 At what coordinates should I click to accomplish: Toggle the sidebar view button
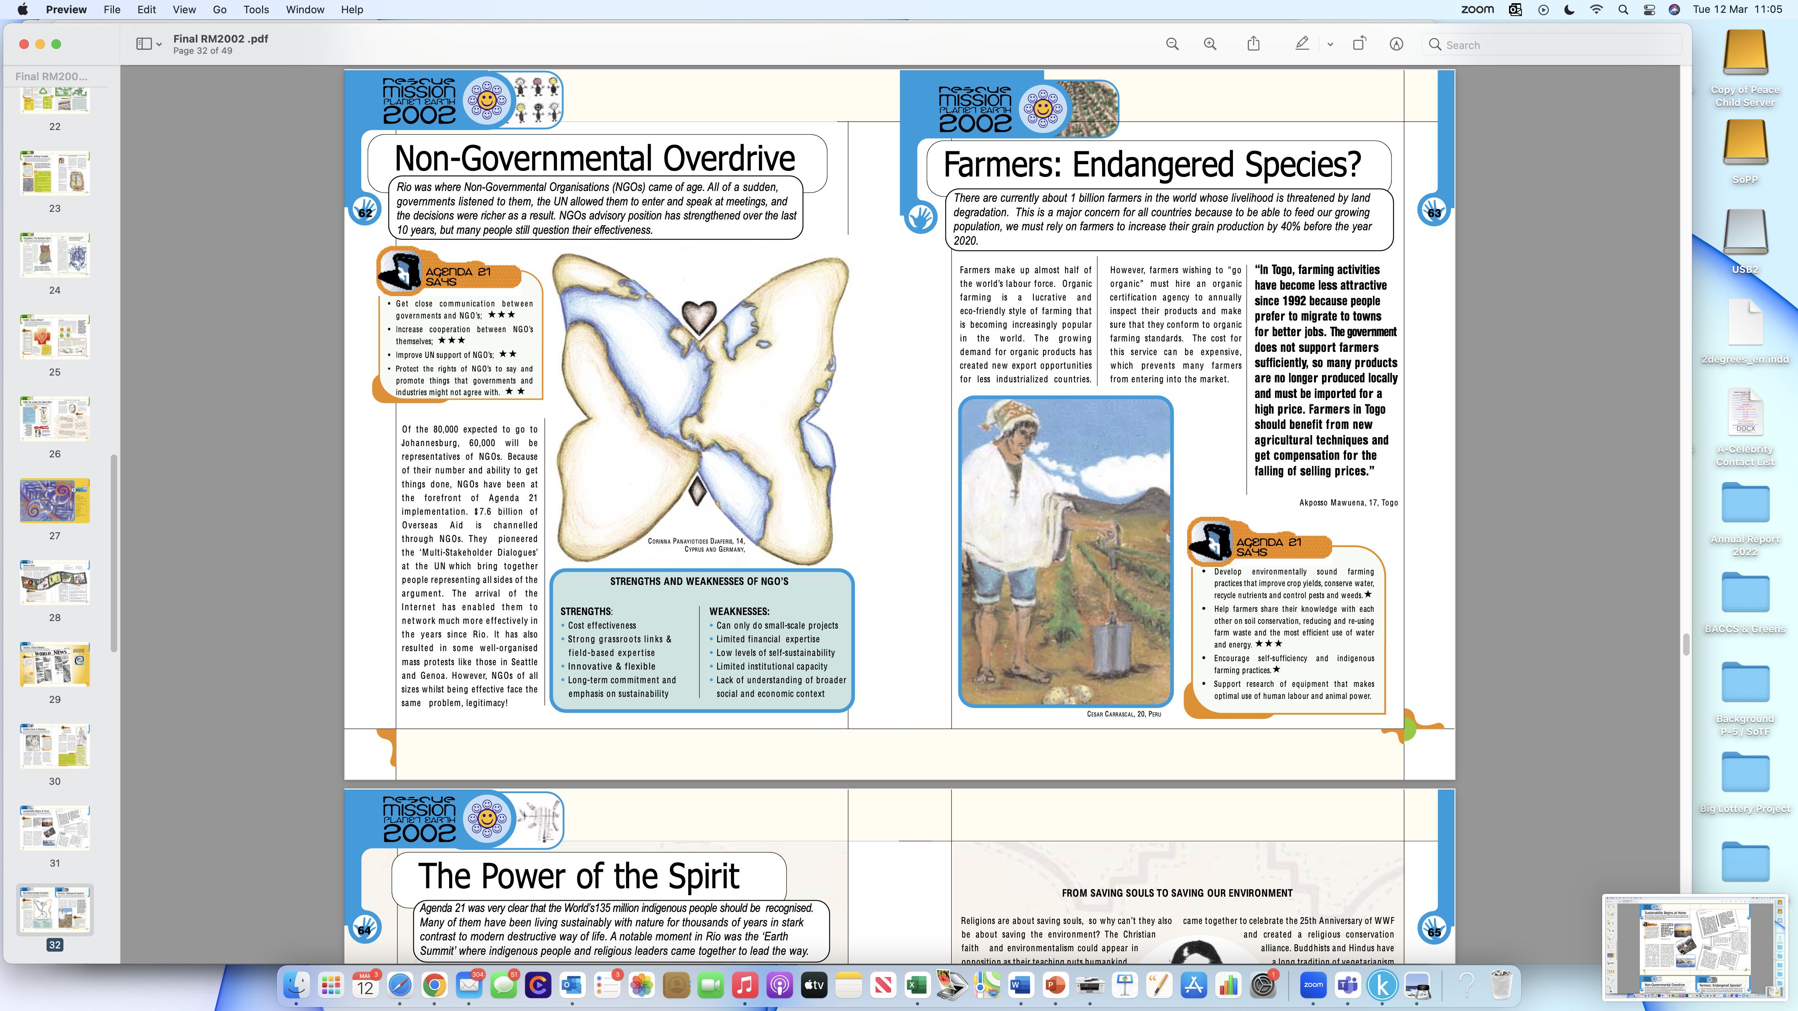[x=144, y=45]
